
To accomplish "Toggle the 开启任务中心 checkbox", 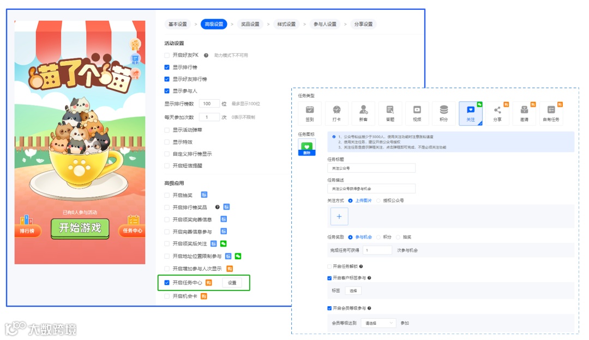I will tap(167, 283).
